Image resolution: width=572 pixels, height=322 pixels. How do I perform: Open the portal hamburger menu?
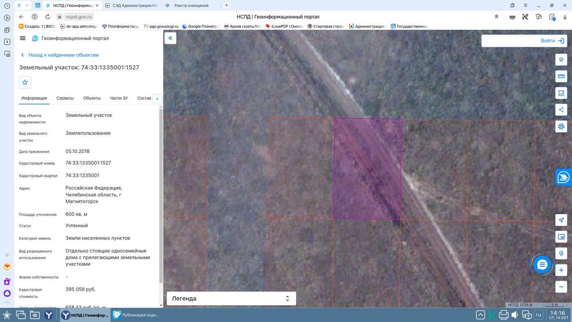[22, 38]
